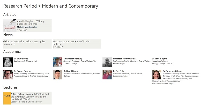The height and width of the screenshot is (105, 207).
Task: Click Dr Sally Bayley name link
Action: 21,59
